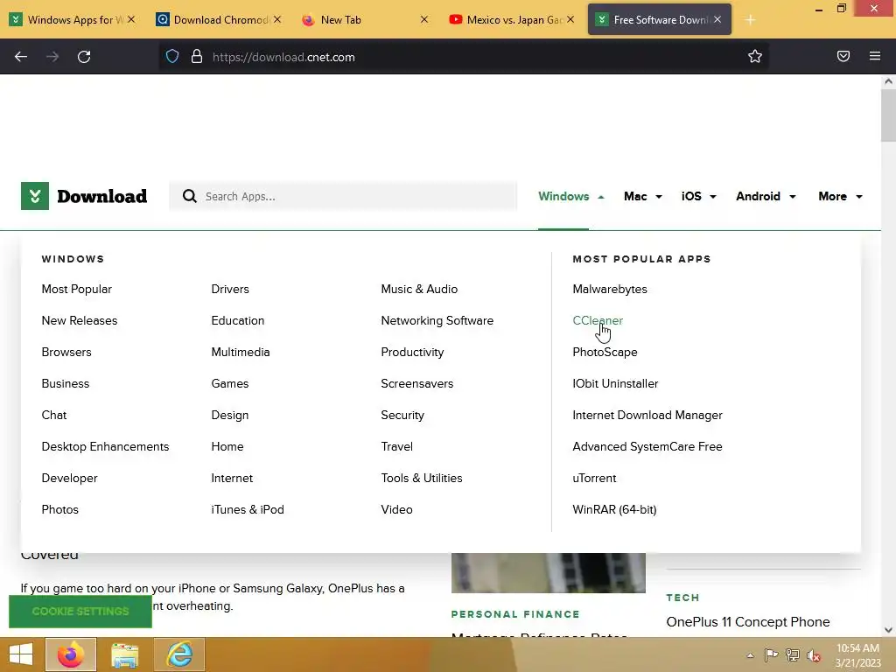Open the Pocket save icon
This screenshot has height=672, width=896.
pos(843,57)
